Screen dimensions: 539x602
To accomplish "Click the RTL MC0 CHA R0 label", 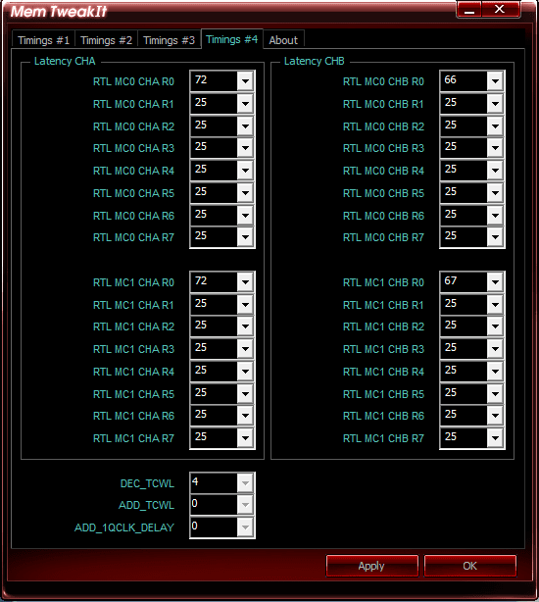I will (x=133, y=81).
